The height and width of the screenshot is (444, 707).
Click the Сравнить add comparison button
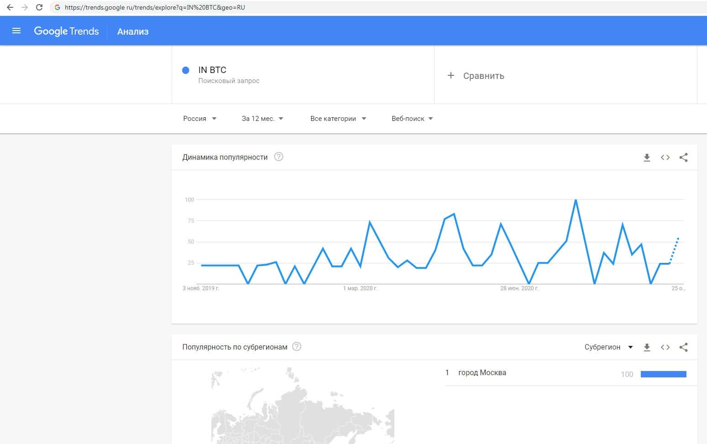coord(476,76)
